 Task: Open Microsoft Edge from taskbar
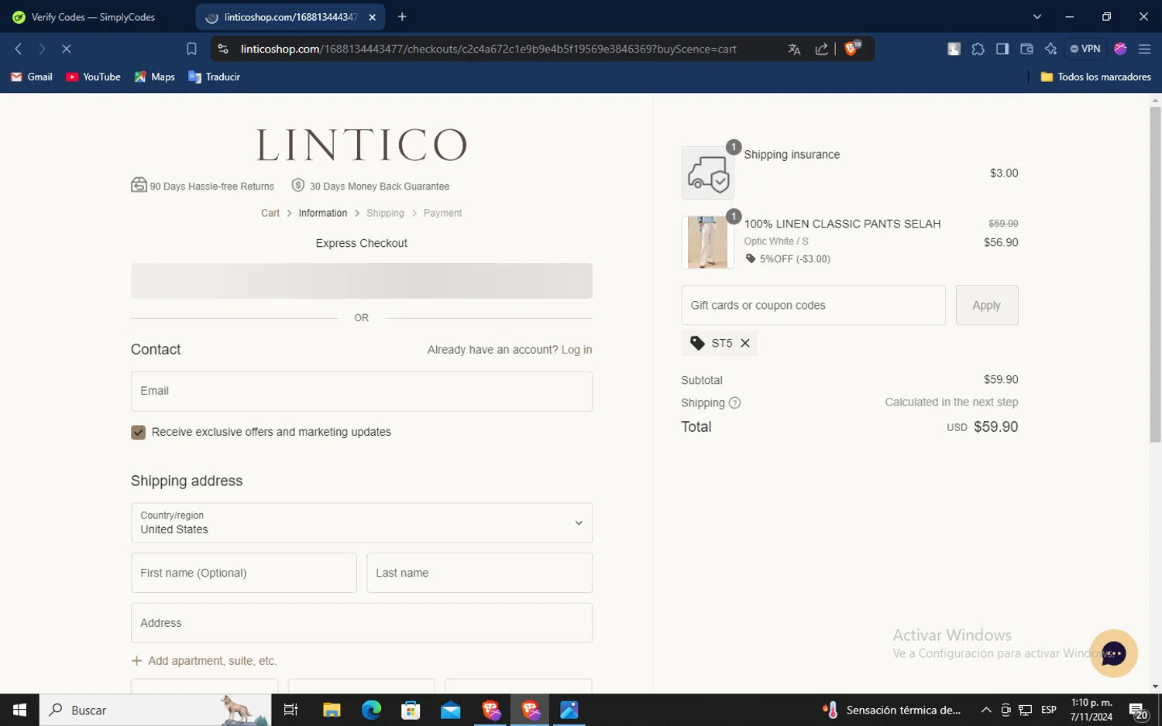coord(371,710)
